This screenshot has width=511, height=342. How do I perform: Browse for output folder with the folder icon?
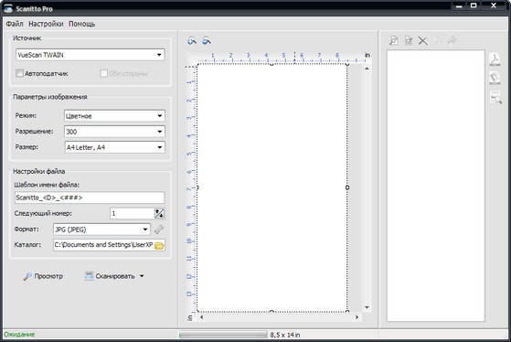[159, 245]
